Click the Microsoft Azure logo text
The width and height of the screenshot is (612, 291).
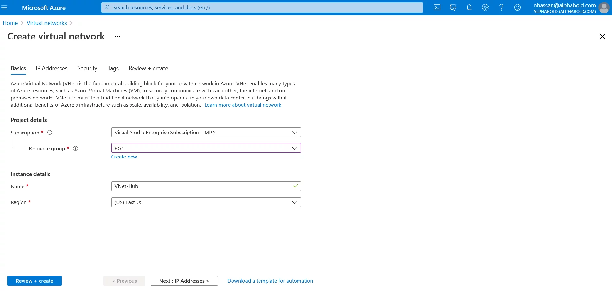pyautogui.click(x=44, y=8)
